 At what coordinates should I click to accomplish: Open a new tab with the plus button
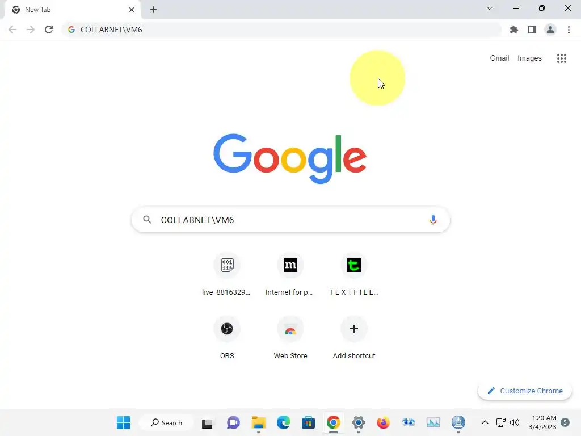click(153, 10)
